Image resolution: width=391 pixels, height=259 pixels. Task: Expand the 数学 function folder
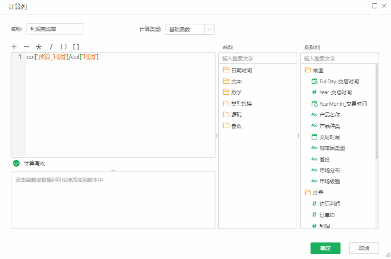pos(236,92)
